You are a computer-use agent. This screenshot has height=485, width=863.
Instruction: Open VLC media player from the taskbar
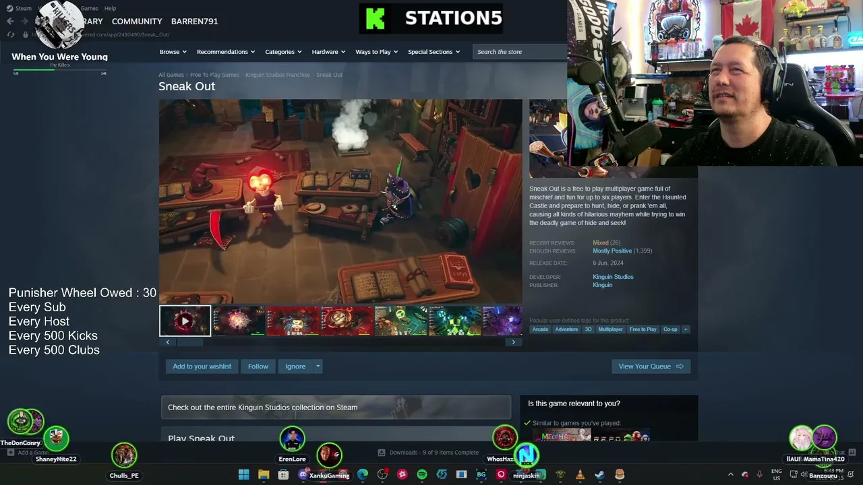[580, 475]
